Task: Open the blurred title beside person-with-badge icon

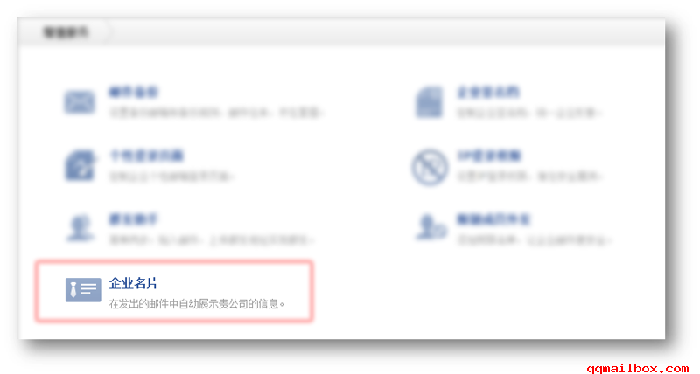Action: click(493, 218)
